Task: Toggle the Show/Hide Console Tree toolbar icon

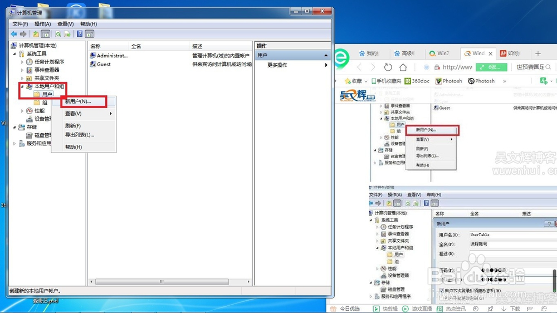Action: pyautogui.click(x=45, y=34)
